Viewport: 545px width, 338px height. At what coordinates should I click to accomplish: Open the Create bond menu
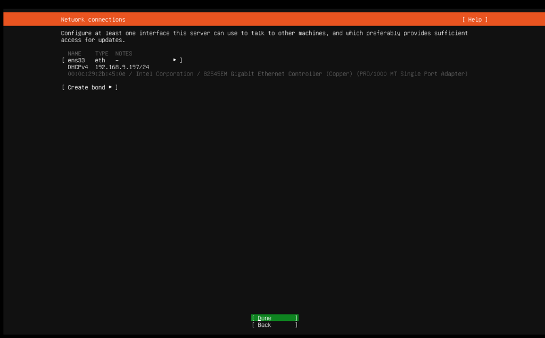tap(89, 87)
